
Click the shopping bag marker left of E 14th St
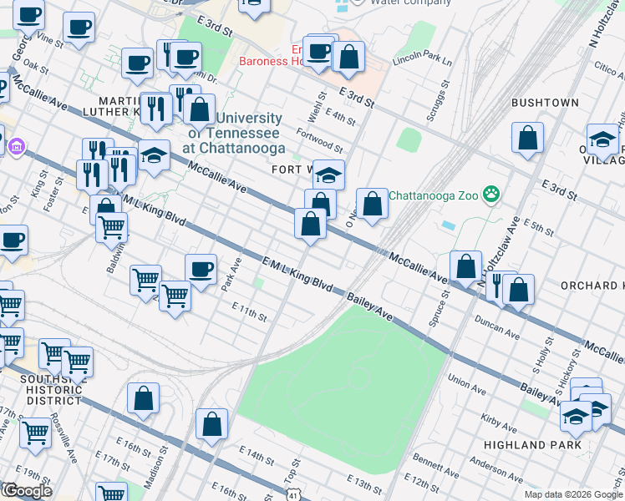click(x=211, y=425)
